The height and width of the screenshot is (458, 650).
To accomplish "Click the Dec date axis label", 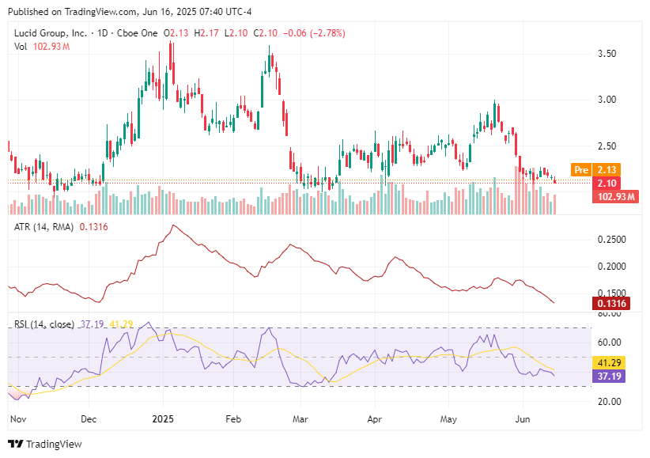I will pos(89,419).
